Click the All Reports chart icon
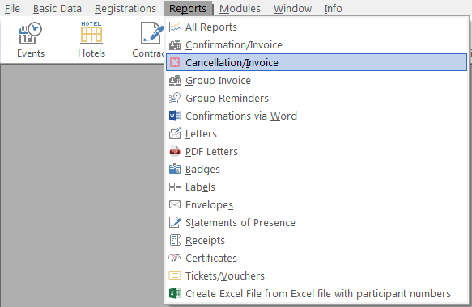The width and height of the screenshot is (472, 307). 175,27
